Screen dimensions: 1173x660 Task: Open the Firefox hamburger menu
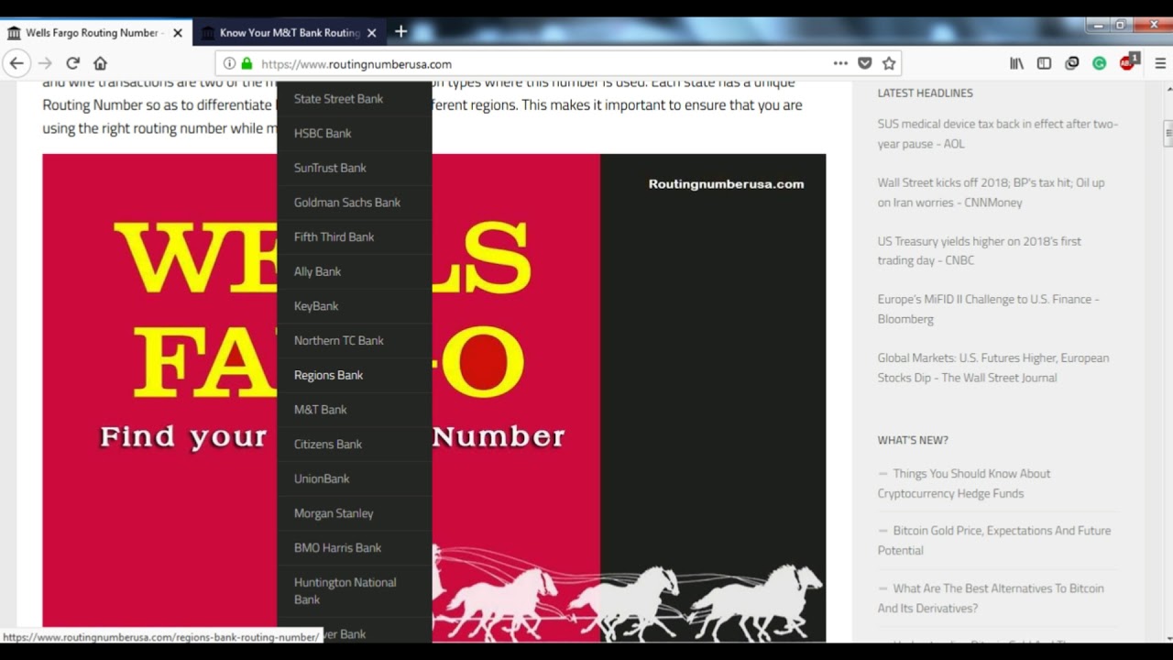[1159, 63]
